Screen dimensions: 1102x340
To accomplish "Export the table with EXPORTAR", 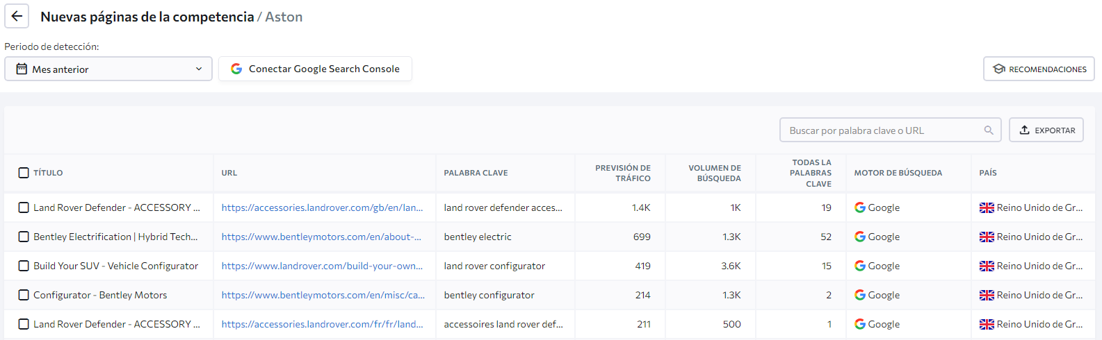I will tap(1046, 130).
